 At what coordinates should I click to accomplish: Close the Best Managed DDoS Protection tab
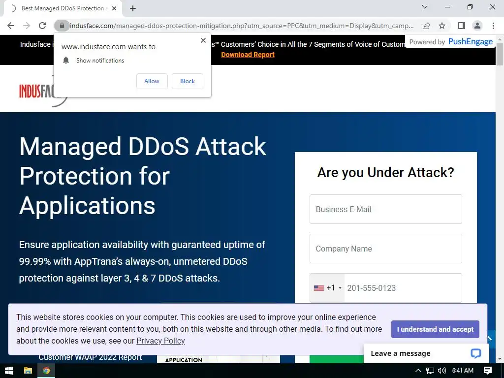114,8
